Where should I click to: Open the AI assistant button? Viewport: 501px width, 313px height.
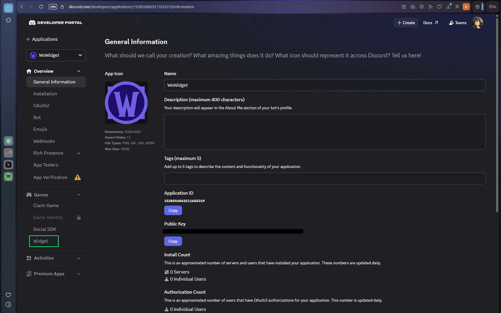(x=493, y=7)
